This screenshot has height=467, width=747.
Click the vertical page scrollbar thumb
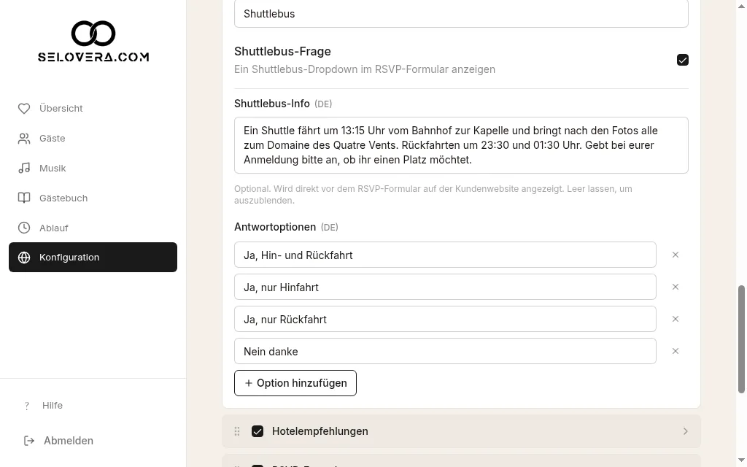(x=741, y=339)
